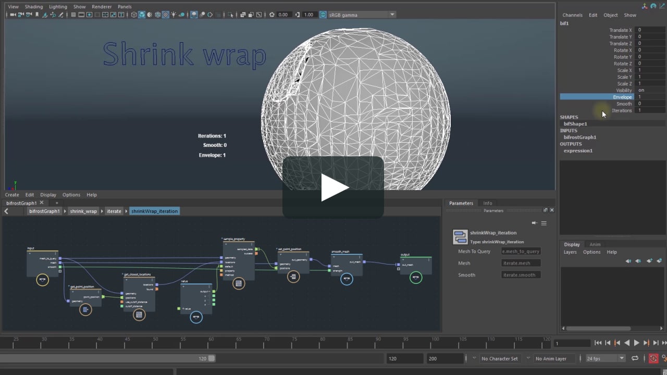Play forwards on the timeline controls
The image size is (667, 375).
coord(636,343)
